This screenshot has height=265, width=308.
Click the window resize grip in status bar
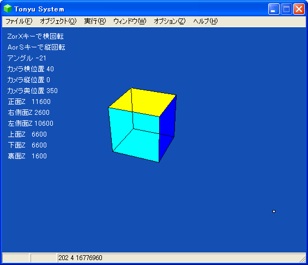(x=303, y=259)
